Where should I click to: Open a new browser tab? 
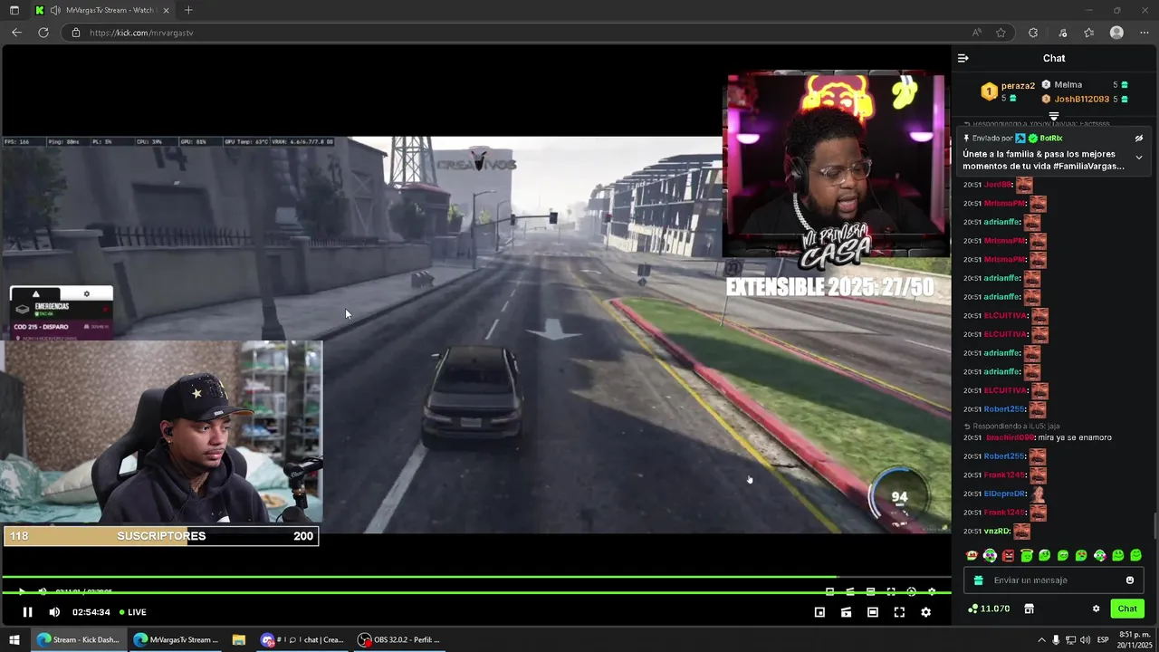click(x=188, y=10)
